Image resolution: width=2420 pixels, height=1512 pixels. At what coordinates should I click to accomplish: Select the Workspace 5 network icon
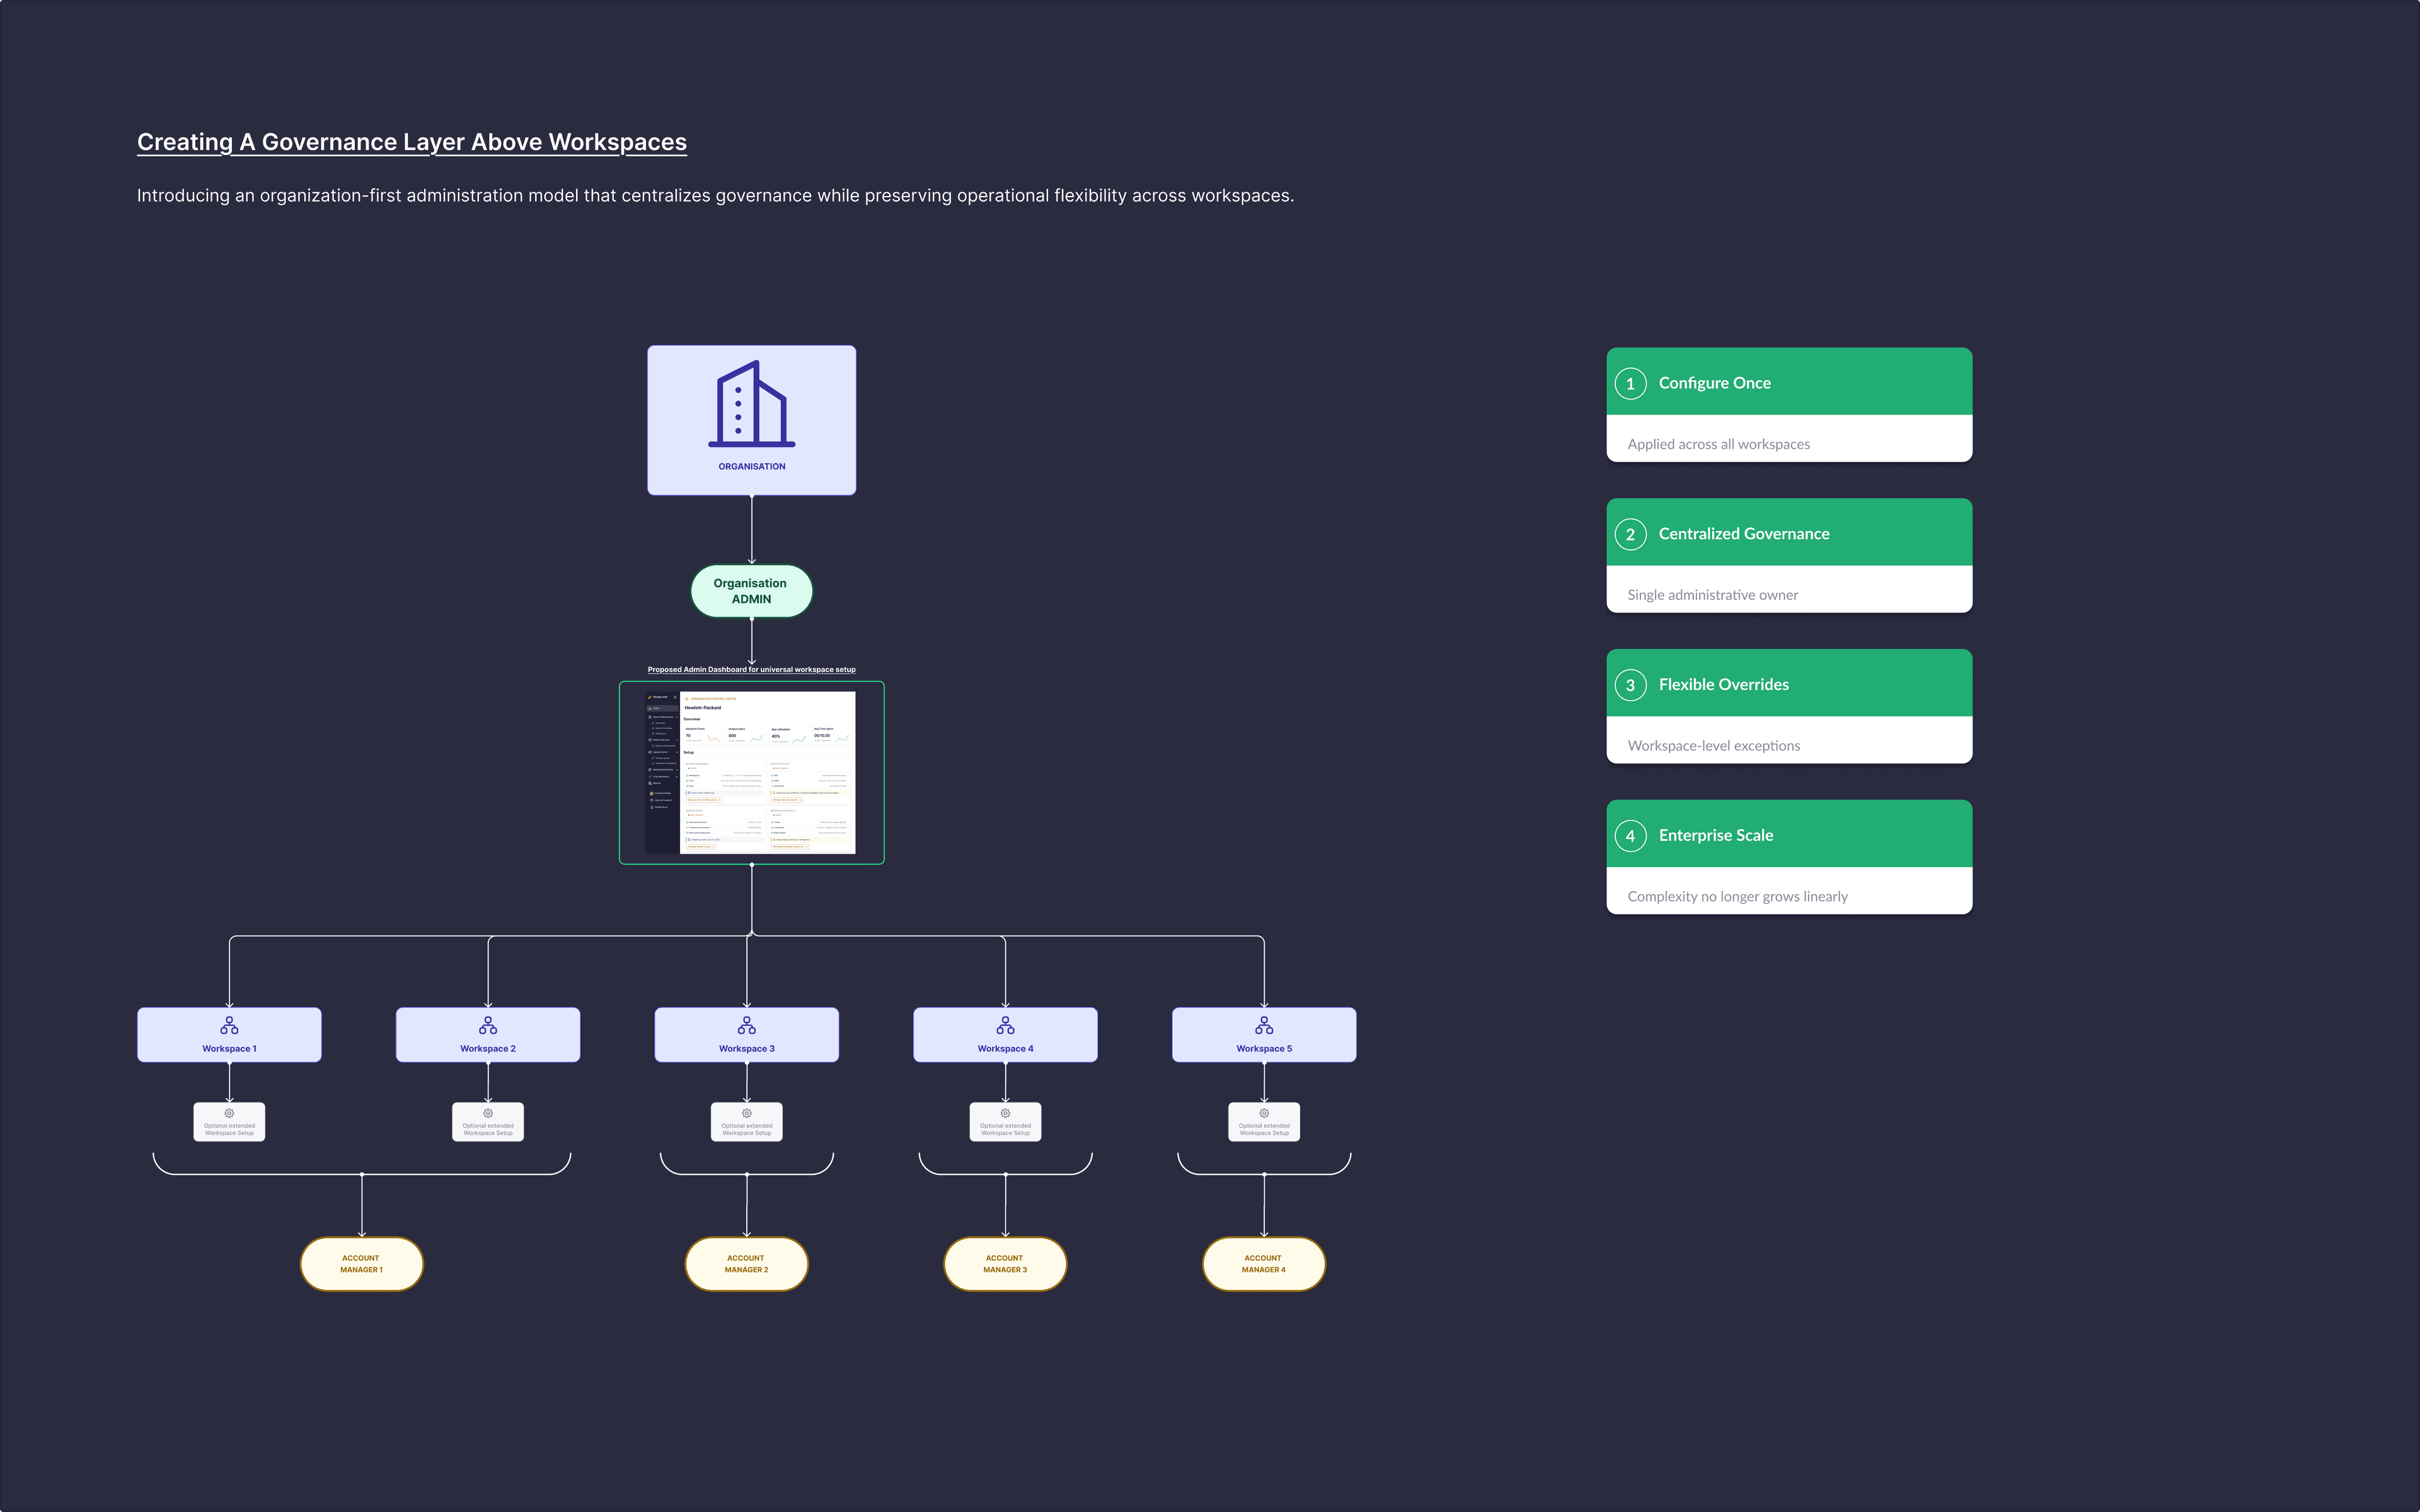pos(1264,1026)
